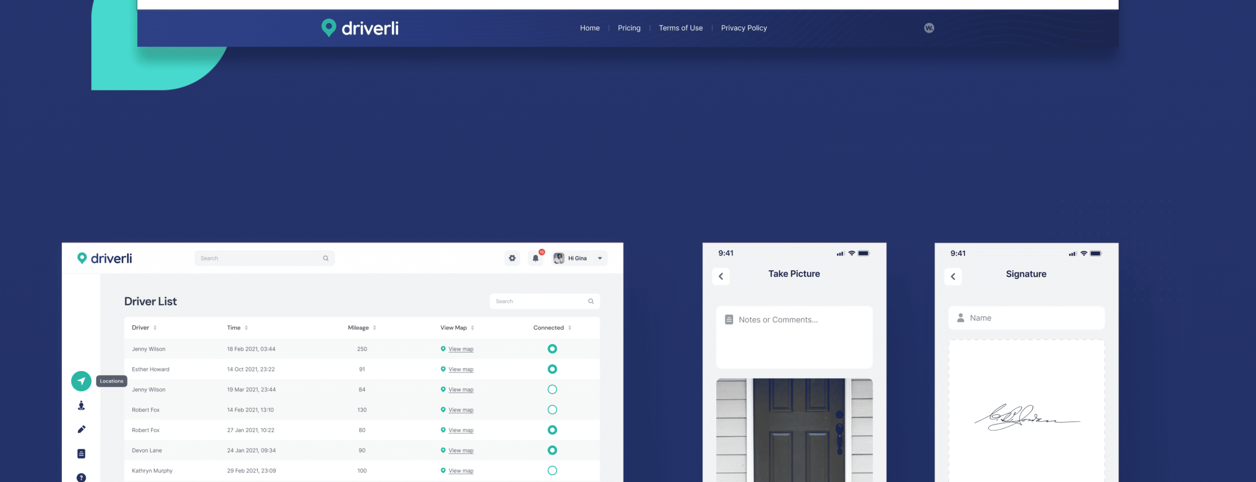Open View map for Devon Lane
The height and width of the screenshot is (482, 1256).
click(461, 451)
